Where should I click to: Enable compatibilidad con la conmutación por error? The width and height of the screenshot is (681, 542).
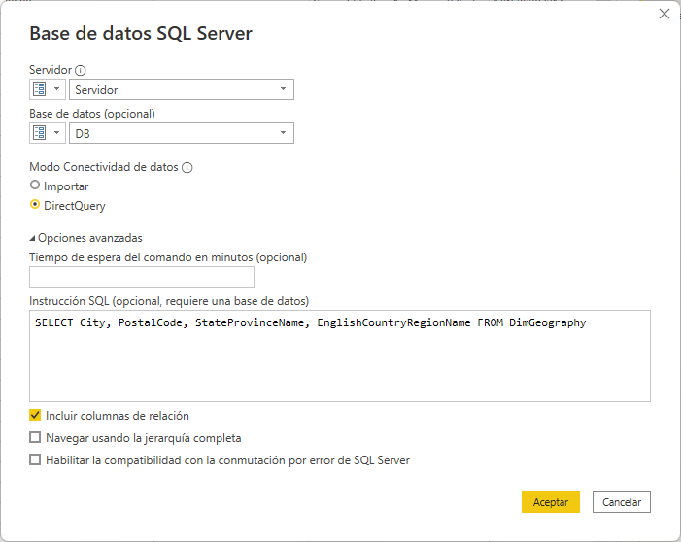(35, 459)
